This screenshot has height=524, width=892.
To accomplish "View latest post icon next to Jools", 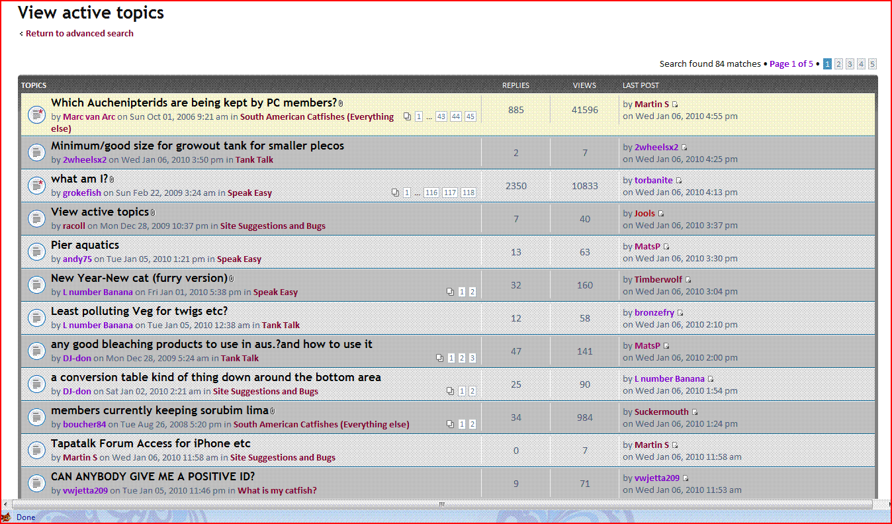I will (x=660, y=214).
